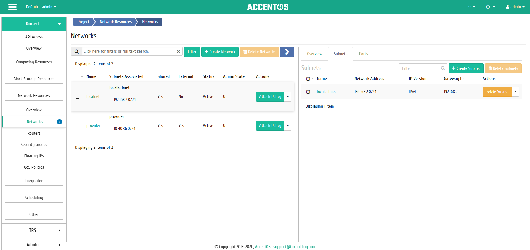Expand Scheduling sidebar group
This screenshot has height=250, width=530.
34,198
